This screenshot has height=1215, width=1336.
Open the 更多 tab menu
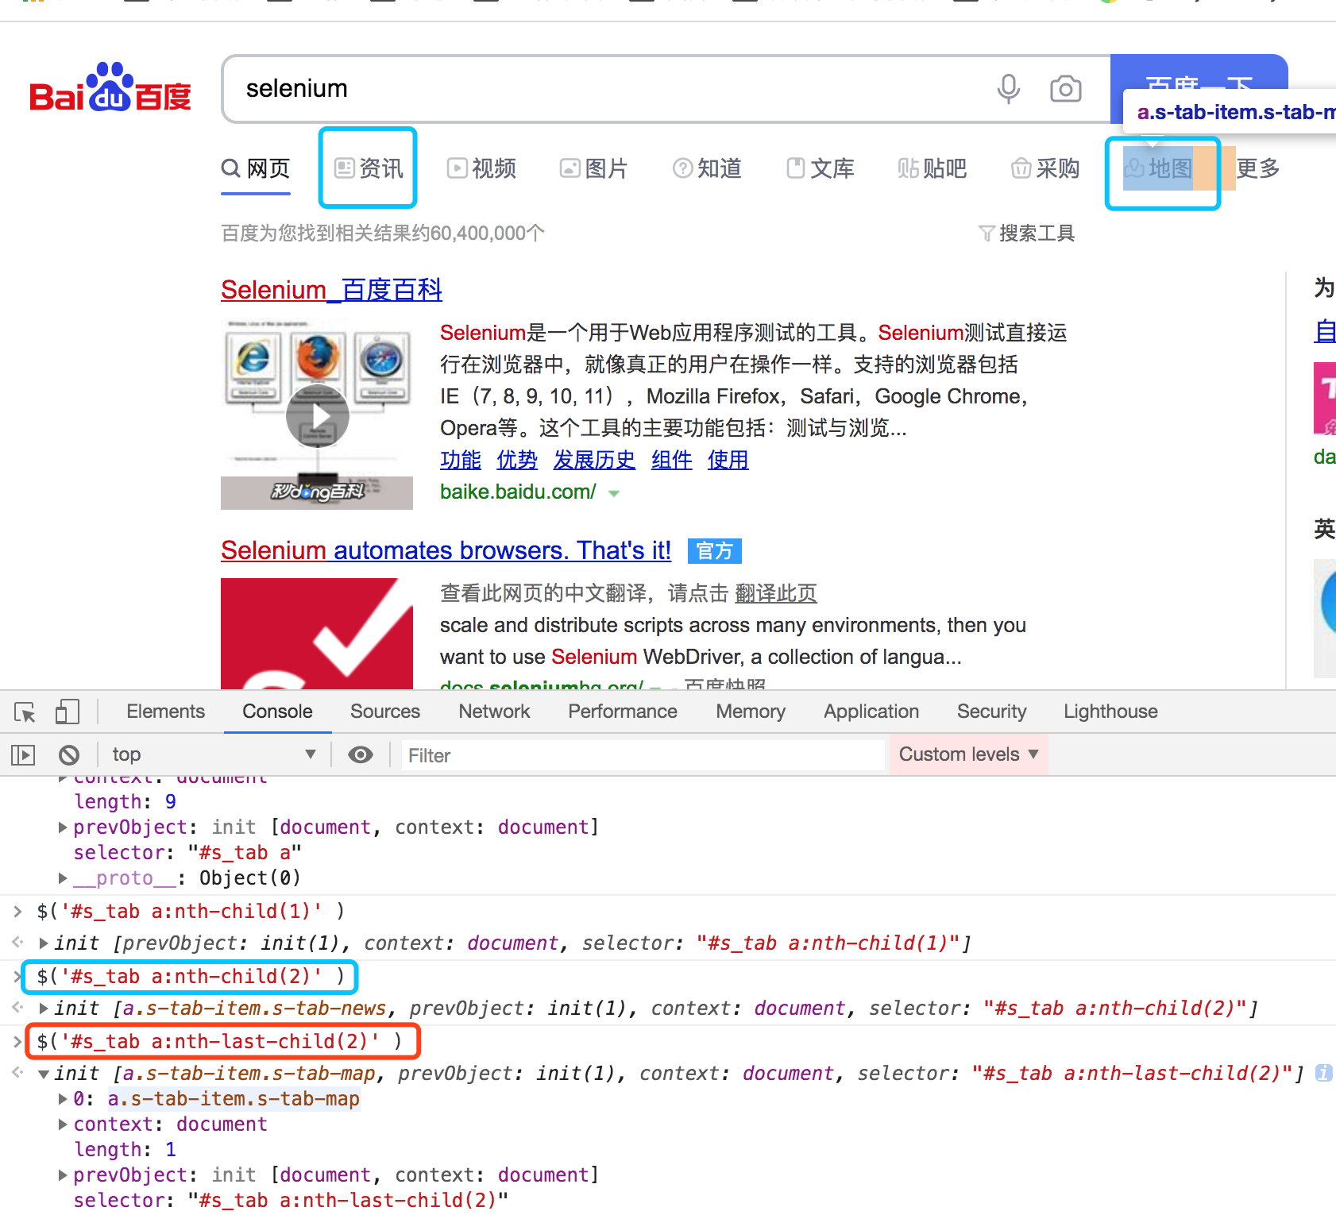point(1258,168)
